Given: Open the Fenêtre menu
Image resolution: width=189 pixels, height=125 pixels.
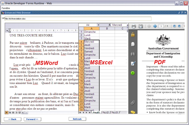Looking at the screenshot, I should pos(6,8).
